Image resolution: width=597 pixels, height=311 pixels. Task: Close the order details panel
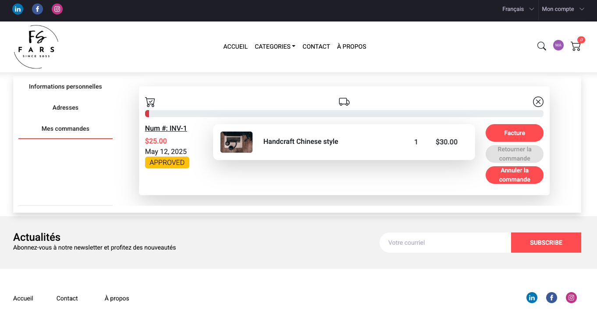coord(538,102)
